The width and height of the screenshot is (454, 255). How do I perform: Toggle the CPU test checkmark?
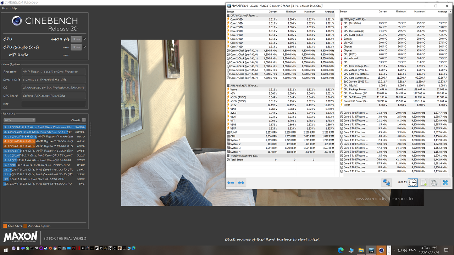tap(85, 39)
